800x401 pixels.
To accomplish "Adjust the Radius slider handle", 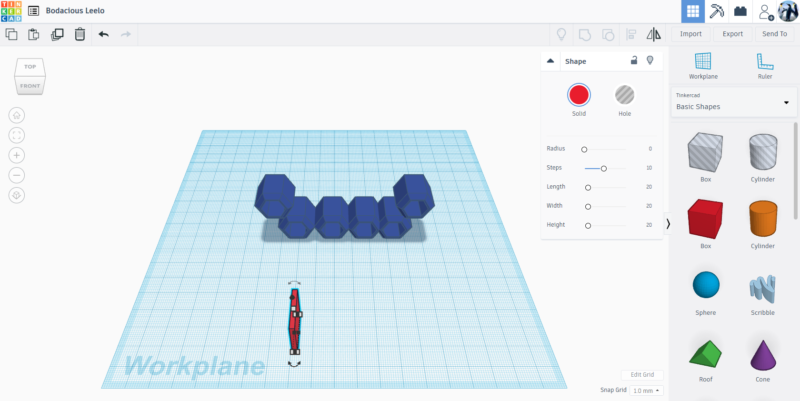I will pyautogui.click(x=584, y=150).
